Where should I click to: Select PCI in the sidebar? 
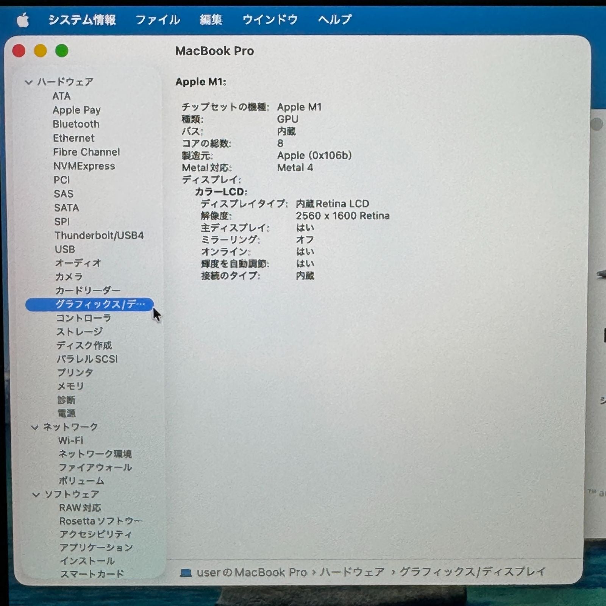62,180
